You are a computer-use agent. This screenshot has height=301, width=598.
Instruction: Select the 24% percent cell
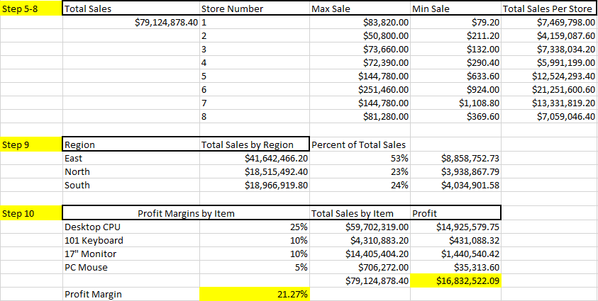tap(360, 185)
